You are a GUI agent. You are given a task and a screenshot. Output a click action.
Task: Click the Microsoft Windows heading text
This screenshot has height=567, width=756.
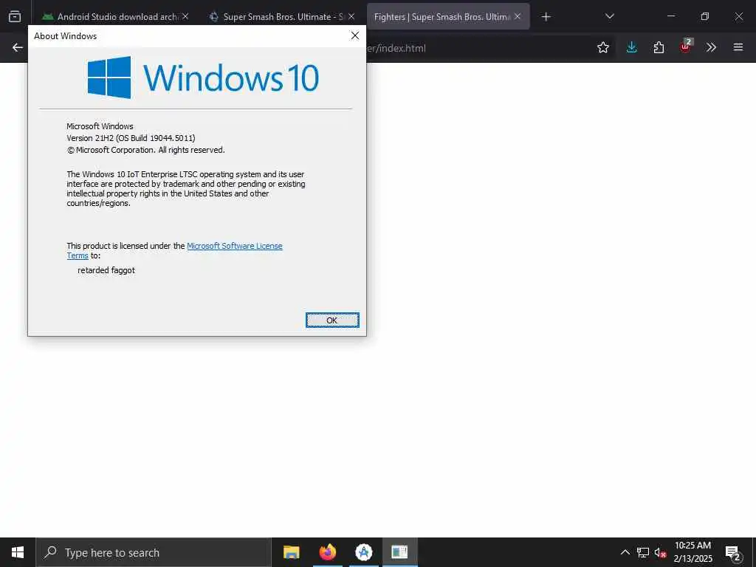pyautogui.click(x=100, y=126)
